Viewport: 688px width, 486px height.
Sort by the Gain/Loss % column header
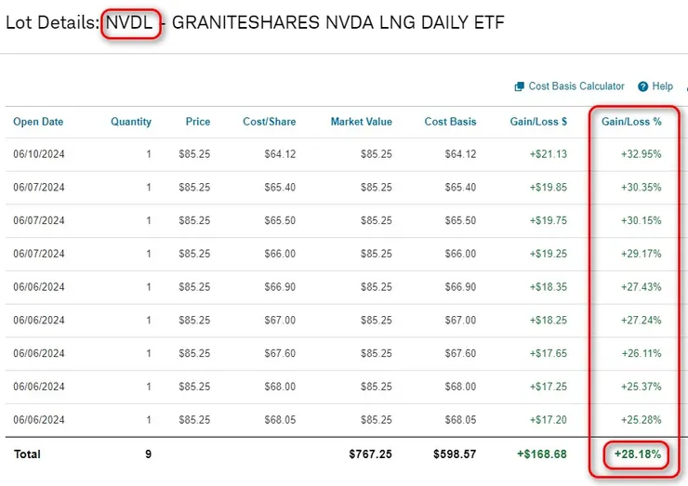pos(631,122)
